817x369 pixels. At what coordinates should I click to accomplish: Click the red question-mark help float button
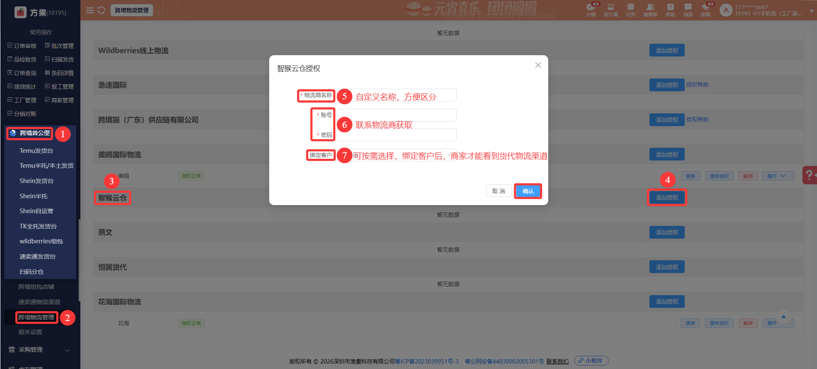809,175
